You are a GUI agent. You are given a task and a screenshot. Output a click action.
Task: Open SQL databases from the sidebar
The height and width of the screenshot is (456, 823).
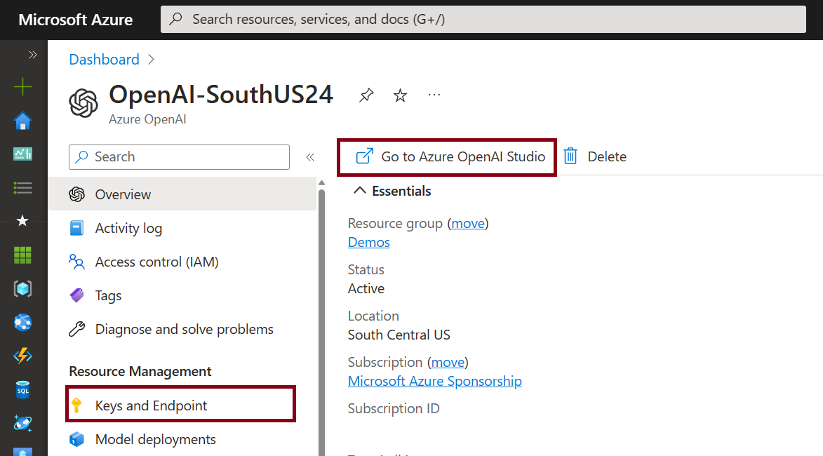coord(23,389)
